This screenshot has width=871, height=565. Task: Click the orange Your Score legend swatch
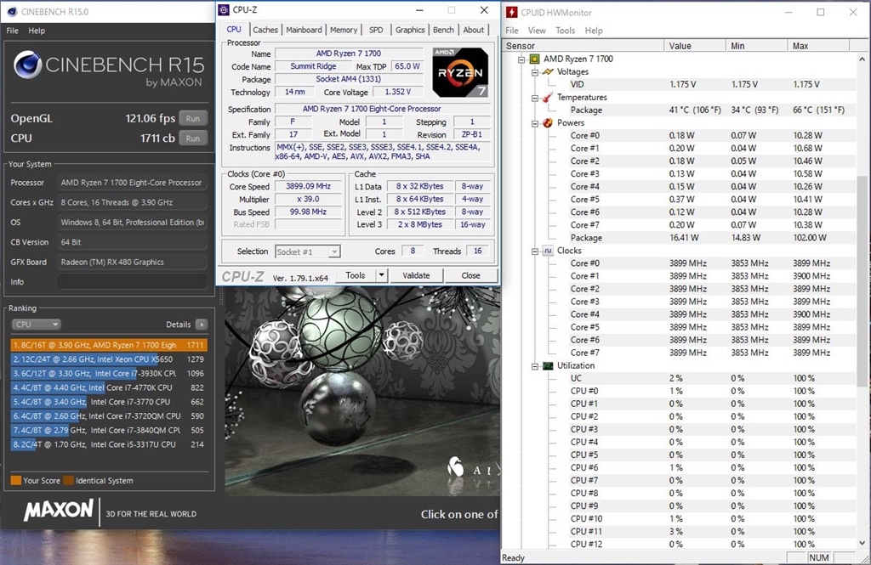(x=15, y=481)
